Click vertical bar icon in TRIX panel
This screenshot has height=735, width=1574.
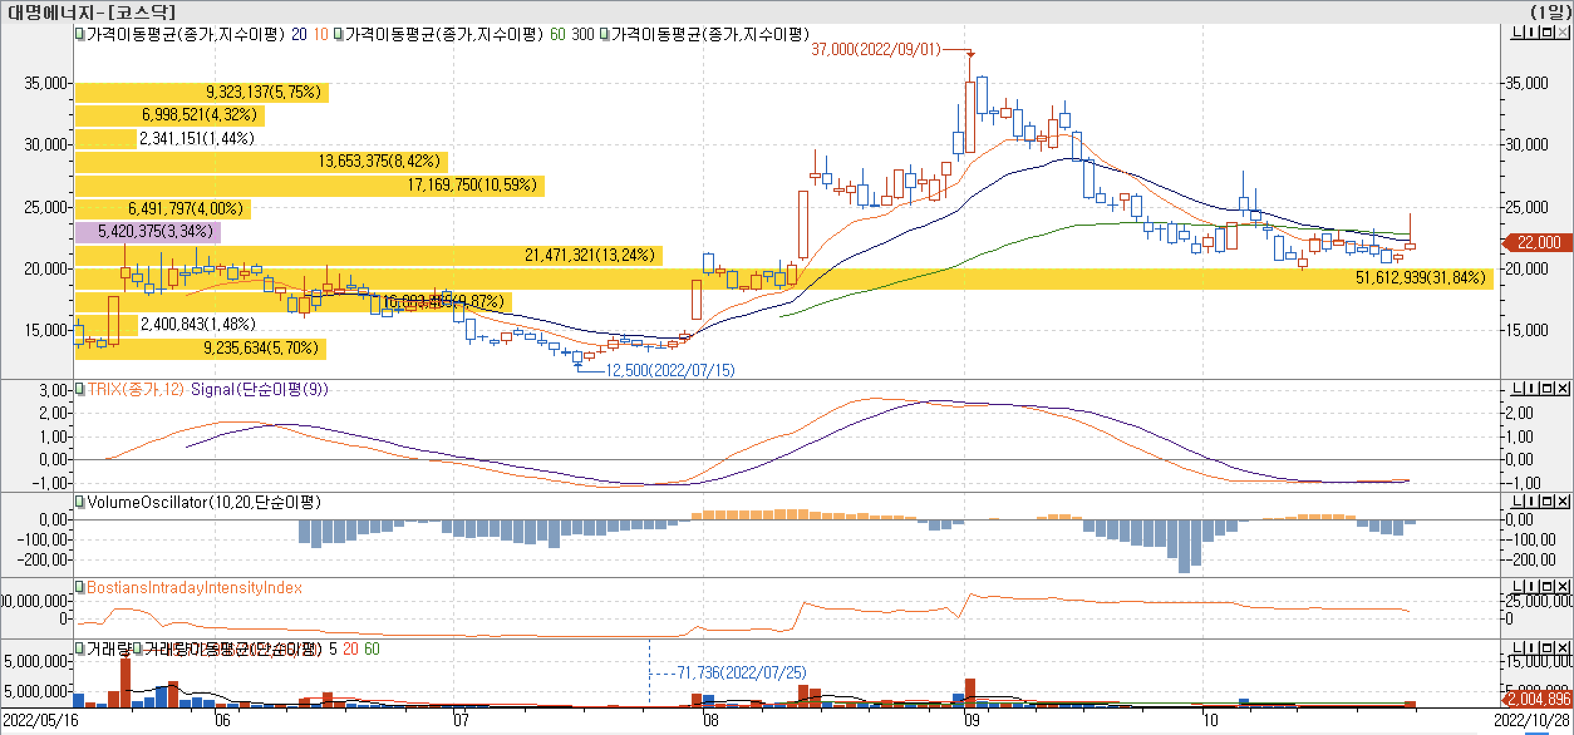(1531, 389)
